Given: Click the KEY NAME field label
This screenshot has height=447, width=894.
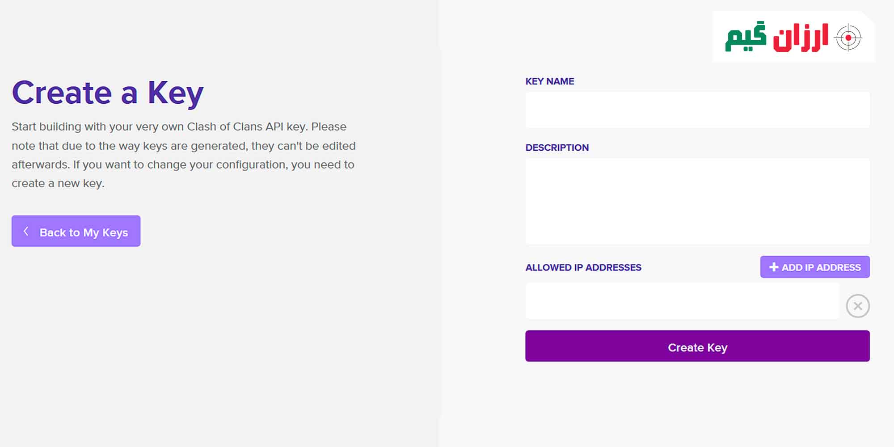Looking at the screenshot, I should [x=550, y=81].
